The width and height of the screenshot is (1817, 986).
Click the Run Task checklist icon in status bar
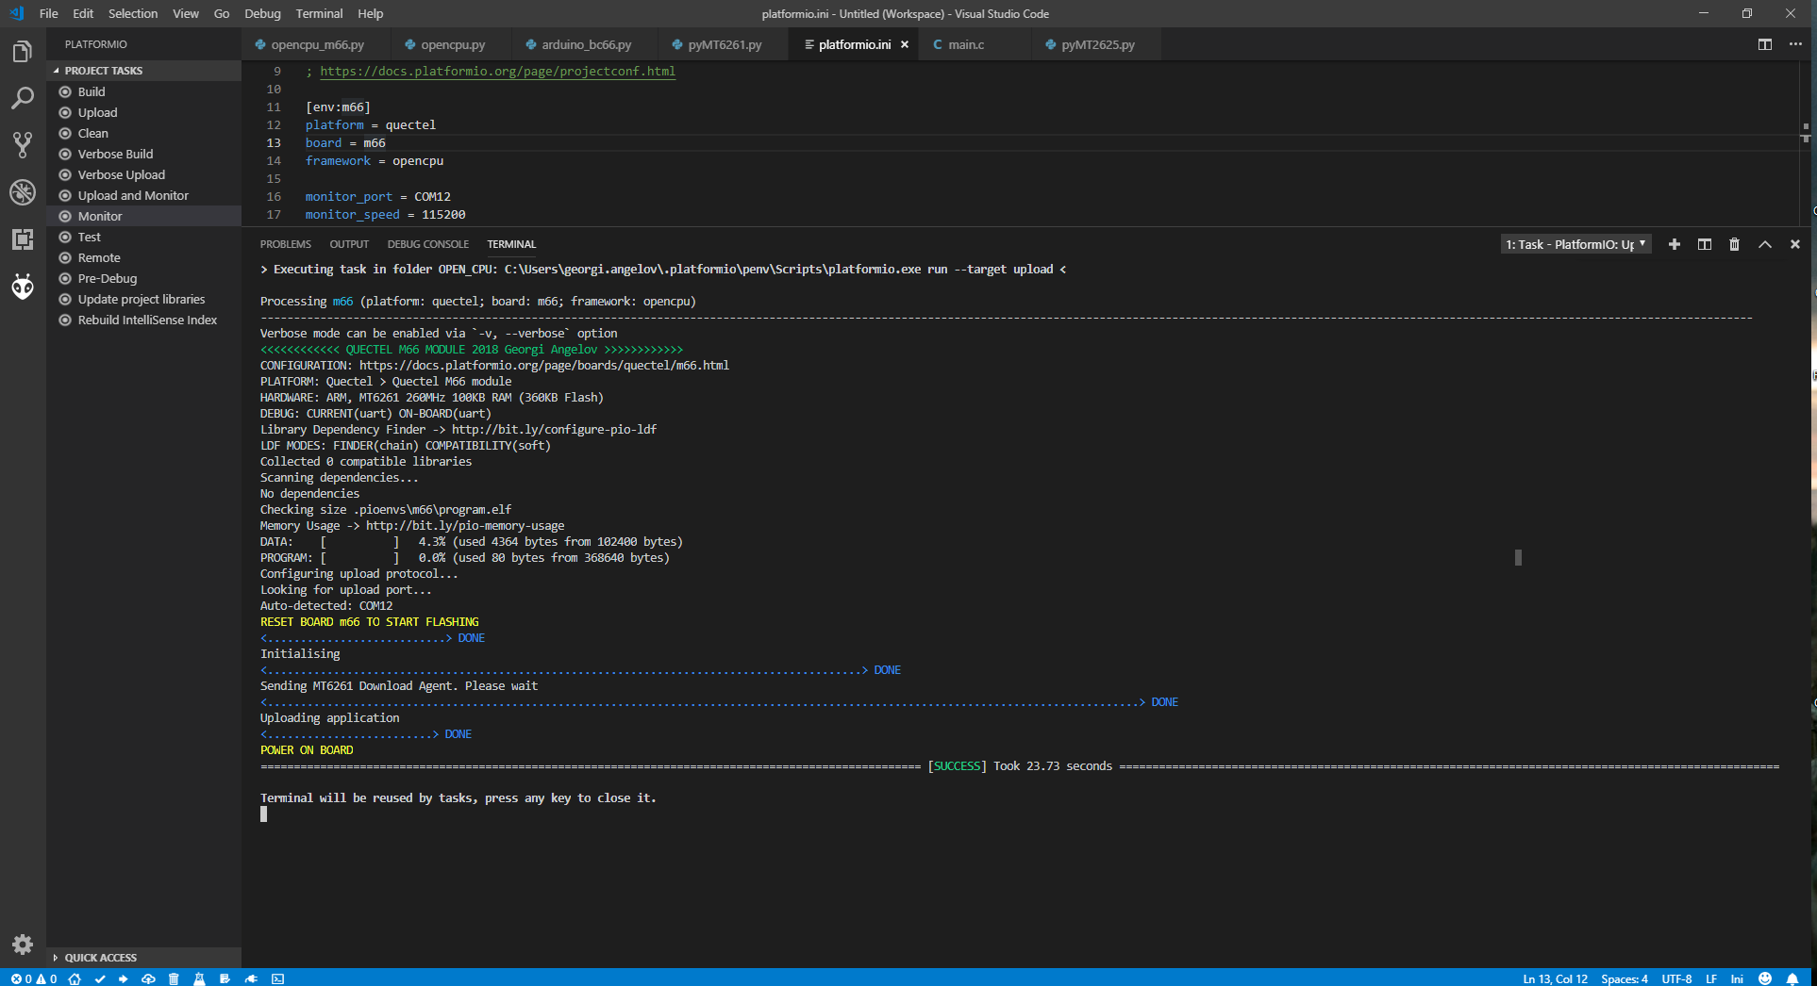pyautogui.click(x=225, y=978)
